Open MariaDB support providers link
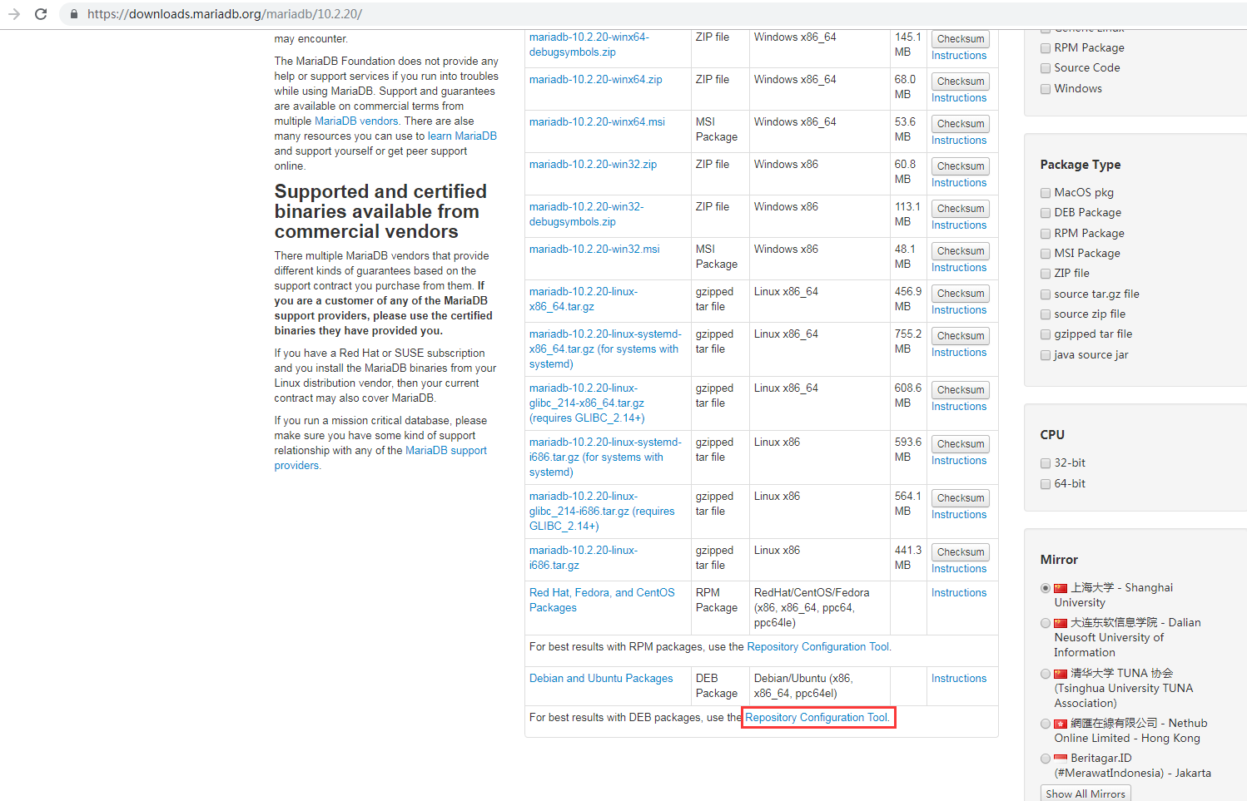This screenshot has height=801, width=1247. click(380, 458)
